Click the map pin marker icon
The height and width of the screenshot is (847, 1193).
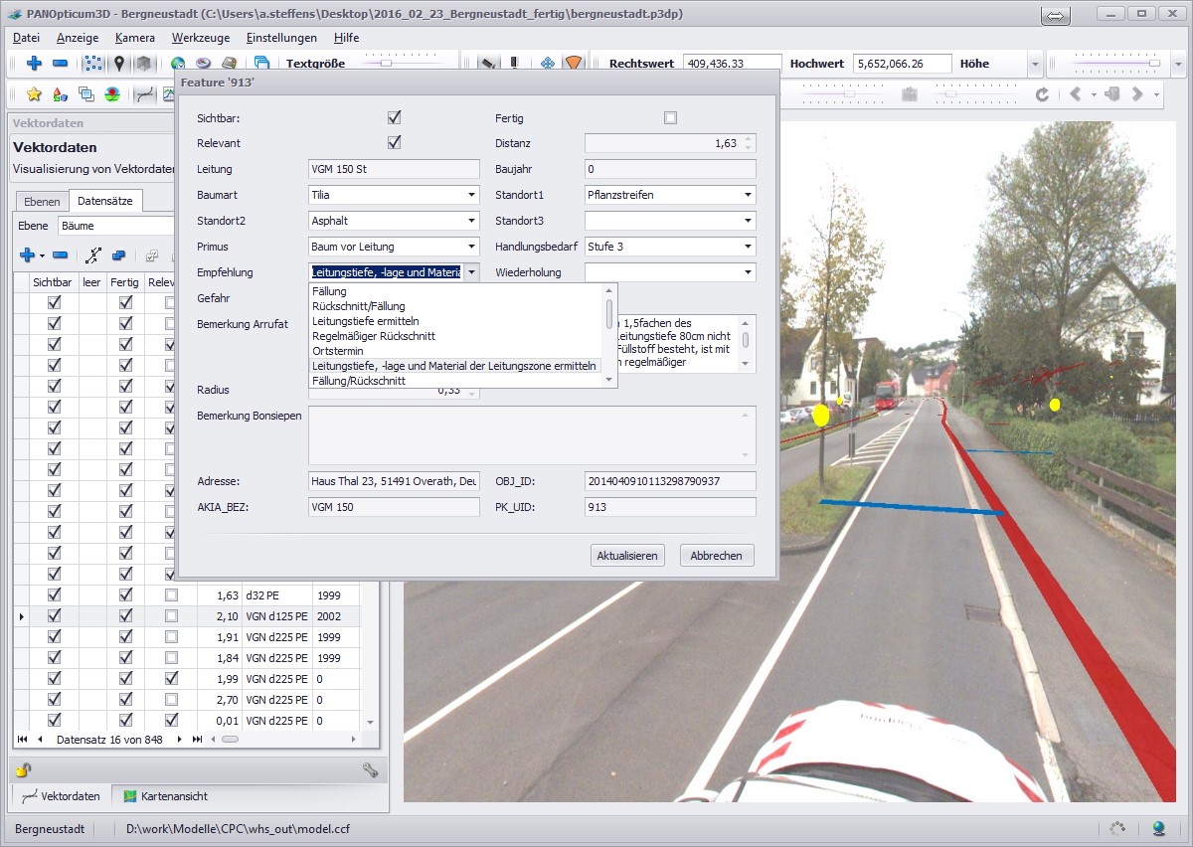tap(119, 64)
